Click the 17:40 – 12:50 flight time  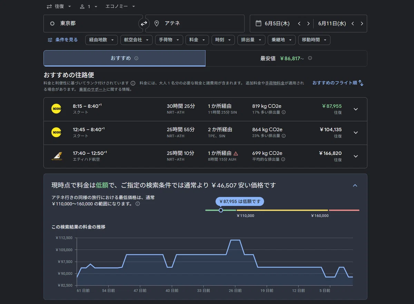[90, 153]
